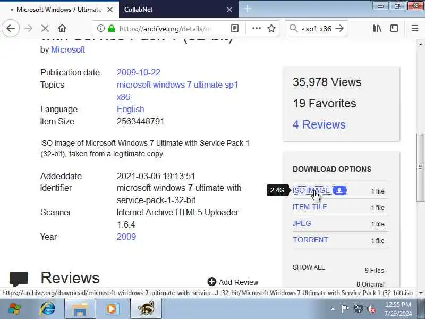
Task: Open Action Center flag icon in tray
Action: (x=345, y=309)
